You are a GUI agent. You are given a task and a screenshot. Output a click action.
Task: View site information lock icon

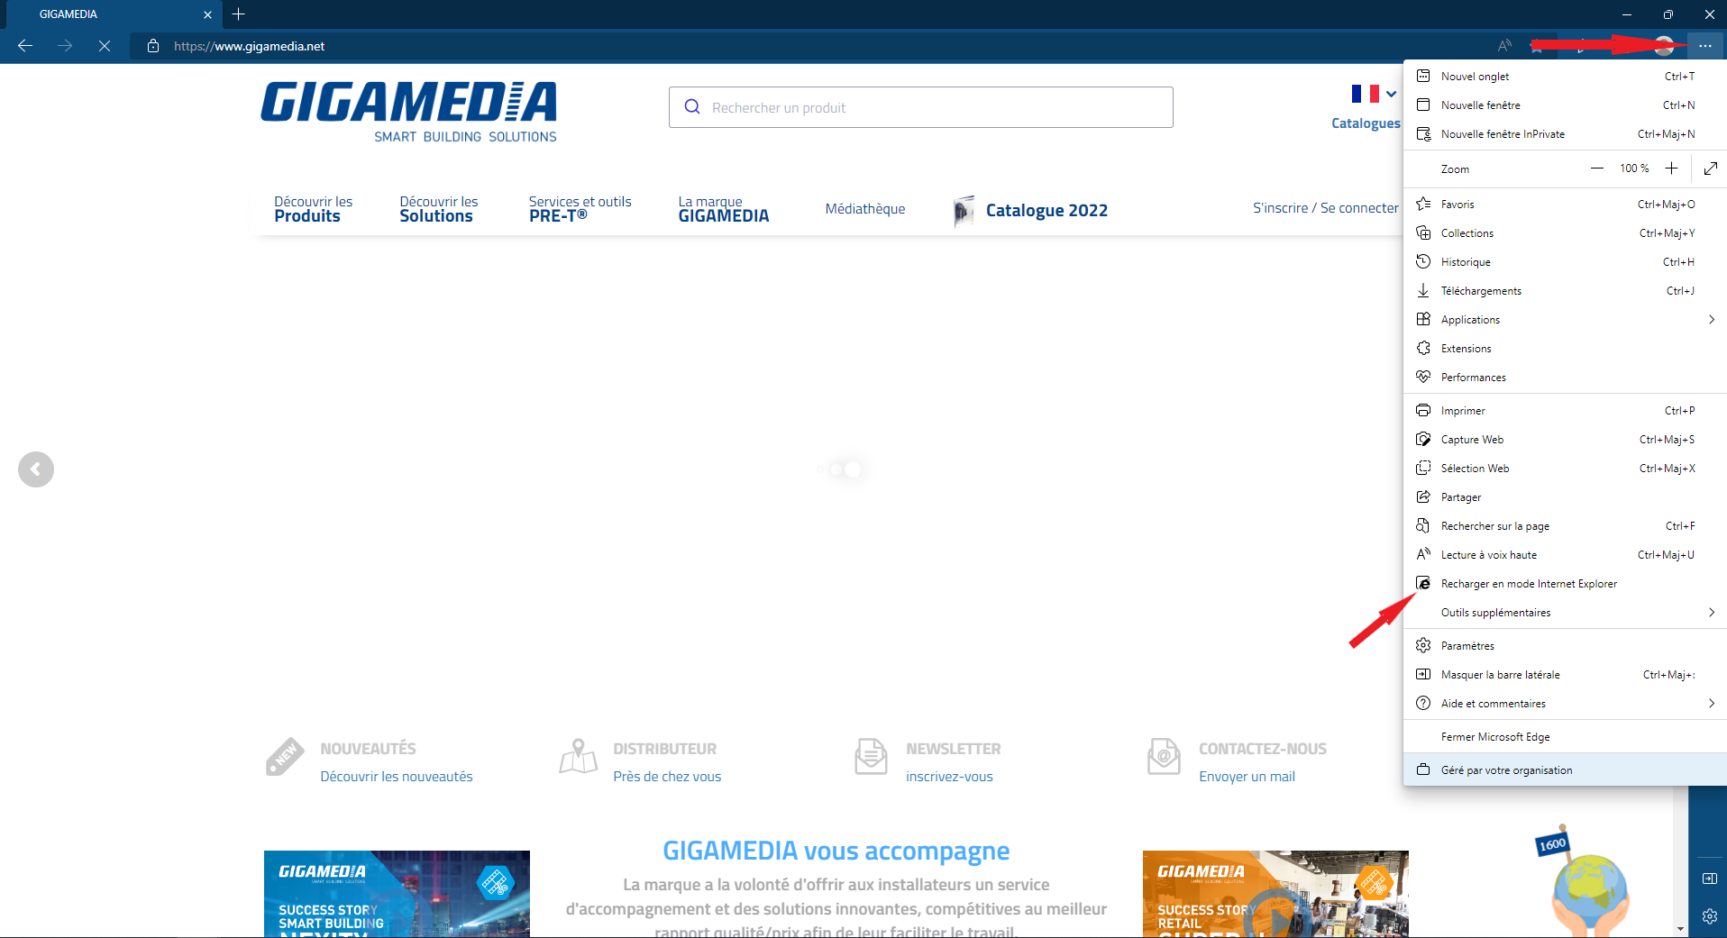pyautogui.click(x=153, y=46)
